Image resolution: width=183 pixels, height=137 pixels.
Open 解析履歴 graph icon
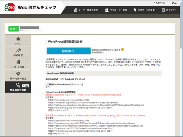coord(18,50)
